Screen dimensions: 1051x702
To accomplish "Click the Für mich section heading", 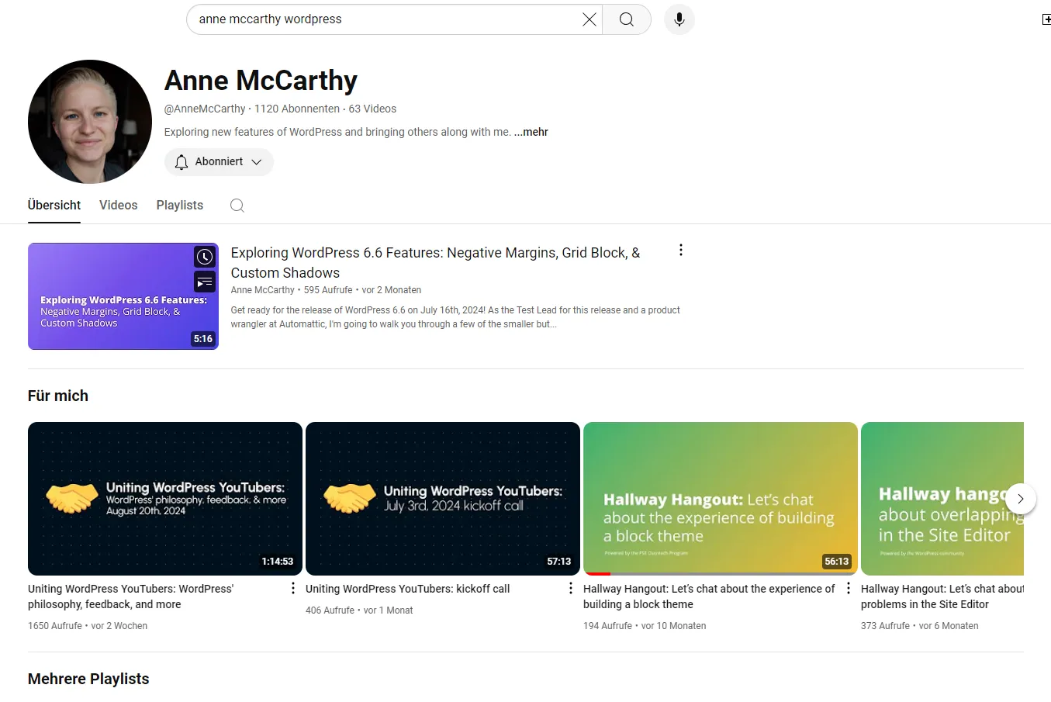I will 58,396.
